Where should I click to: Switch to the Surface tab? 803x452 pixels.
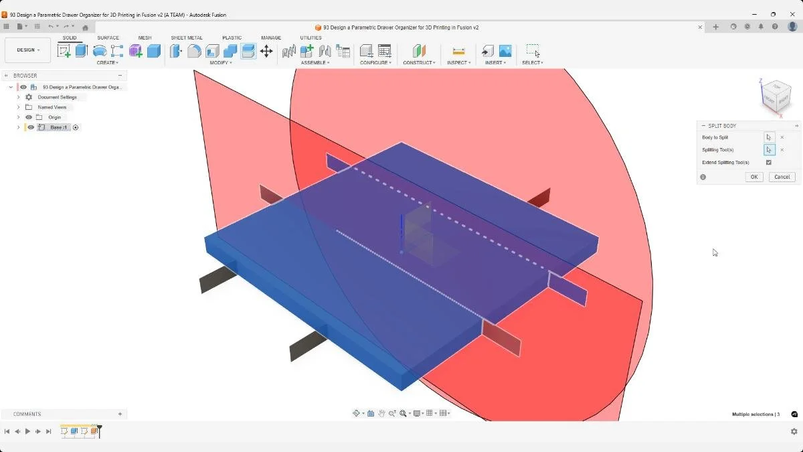(107, 37)
